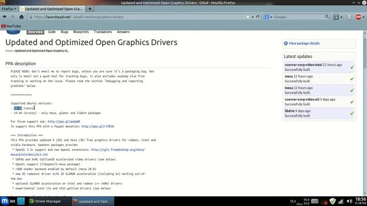367x206 pixels.
Task: Click the volume speaker tray icon
Action: click(349, 201)
